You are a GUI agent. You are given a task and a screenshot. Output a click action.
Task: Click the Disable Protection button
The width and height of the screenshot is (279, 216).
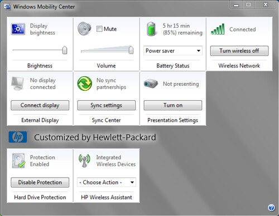[x=40, y=182]
